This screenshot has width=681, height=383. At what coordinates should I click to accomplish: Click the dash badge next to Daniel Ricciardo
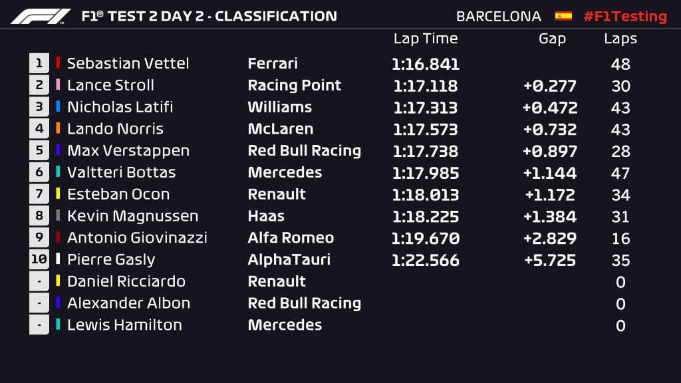click(x=39, y=281)
